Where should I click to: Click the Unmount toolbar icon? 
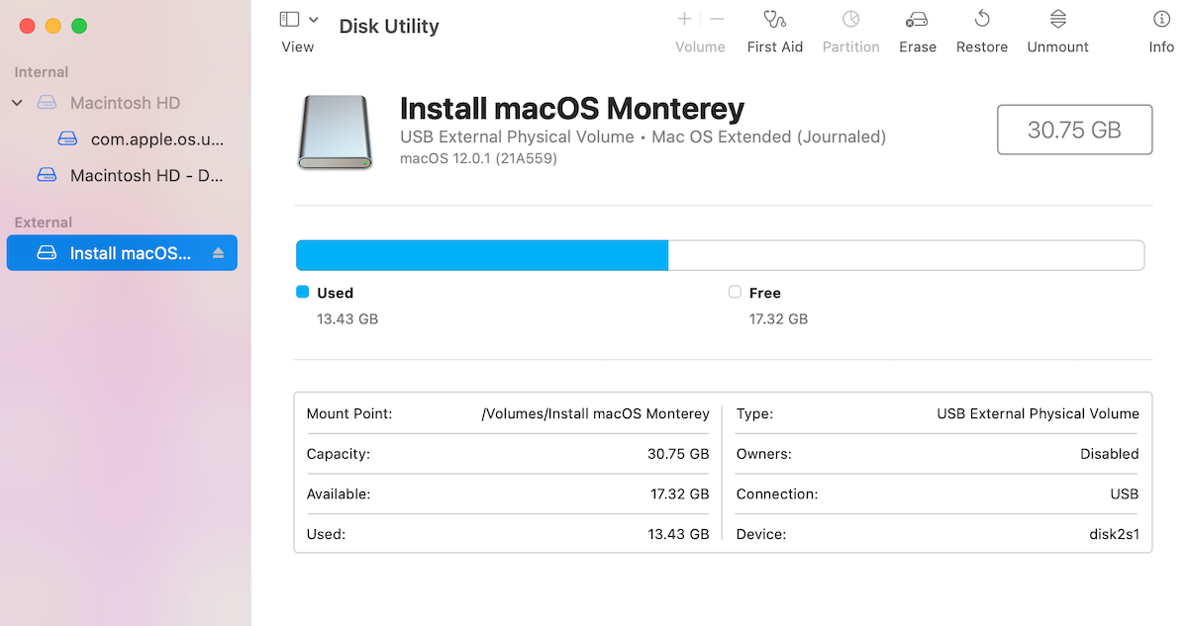[1057, 19]
